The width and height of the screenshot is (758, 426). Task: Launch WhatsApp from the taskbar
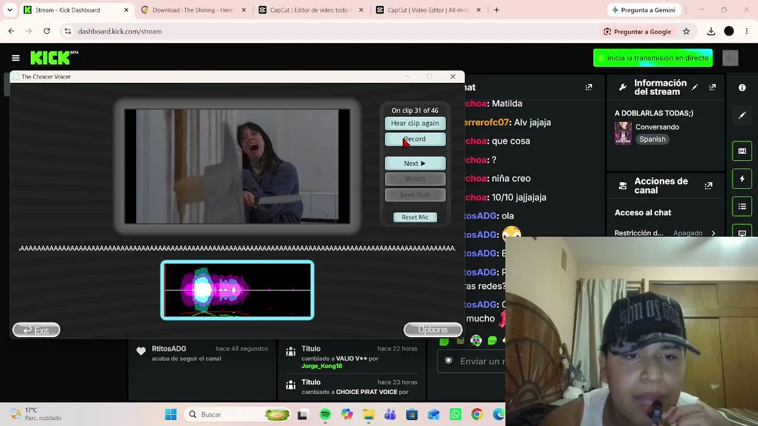455,415
